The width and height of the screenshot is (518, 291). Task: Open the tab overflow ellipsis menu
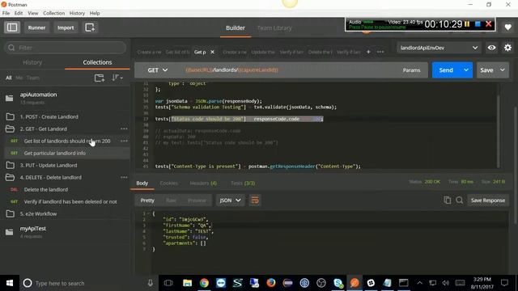coord(380,52)
